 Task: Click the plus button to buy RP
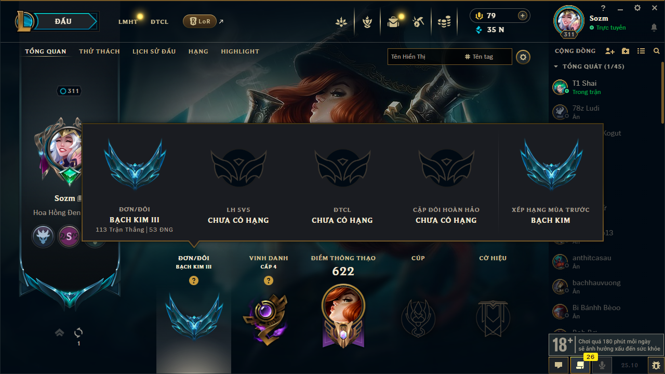[x=523, y=16]
